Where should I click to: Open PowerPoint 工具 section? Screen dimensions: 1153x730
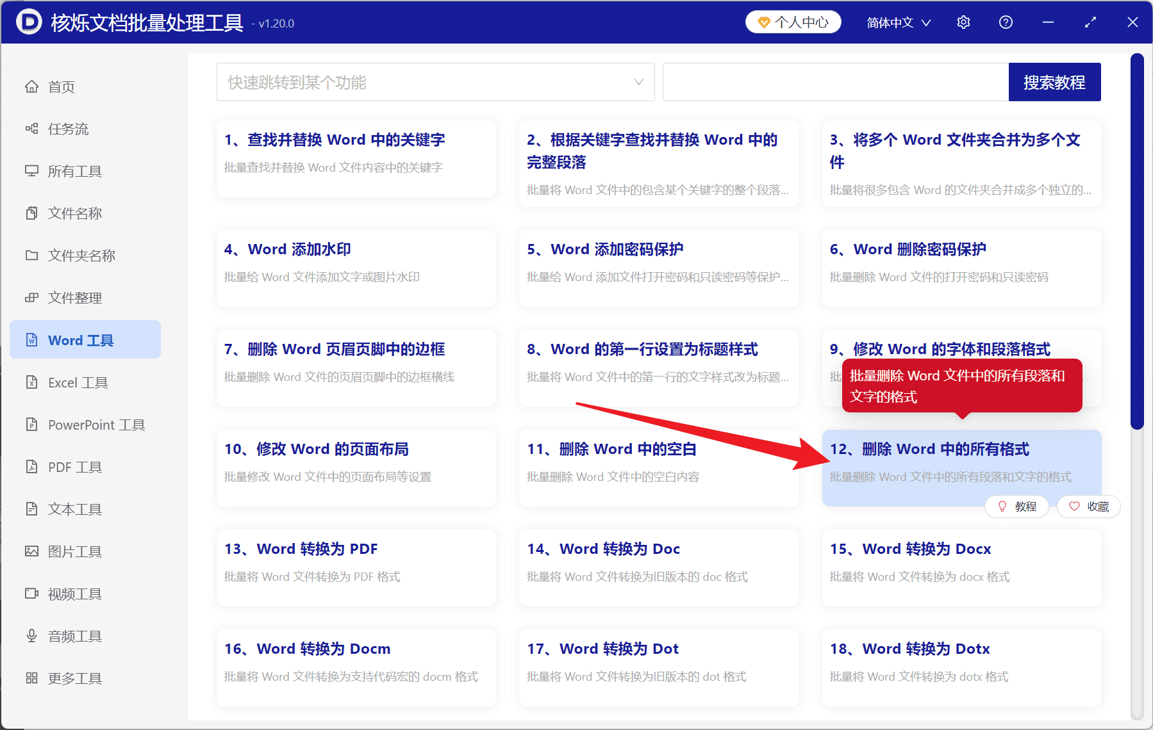point(95,425)
